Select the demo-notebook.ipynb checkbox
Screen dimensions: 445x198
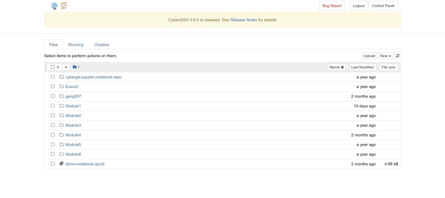[x=53, y=164]
